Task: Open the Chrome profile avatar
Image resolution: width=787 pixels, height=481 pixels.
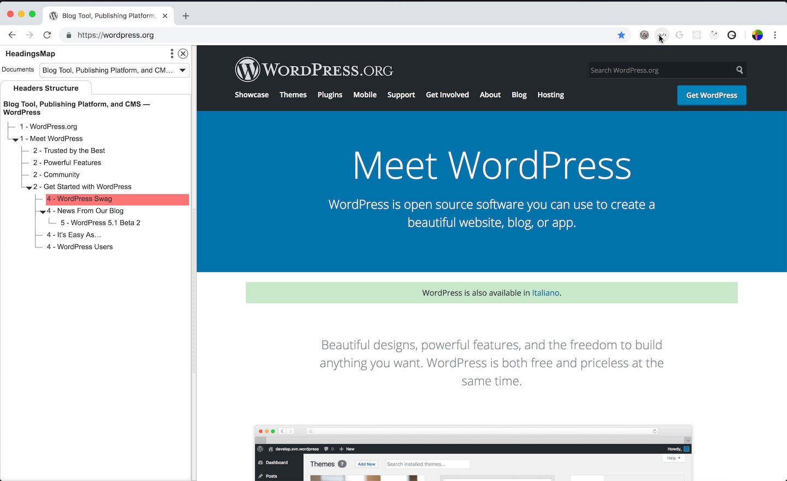Action: [757, 35]
